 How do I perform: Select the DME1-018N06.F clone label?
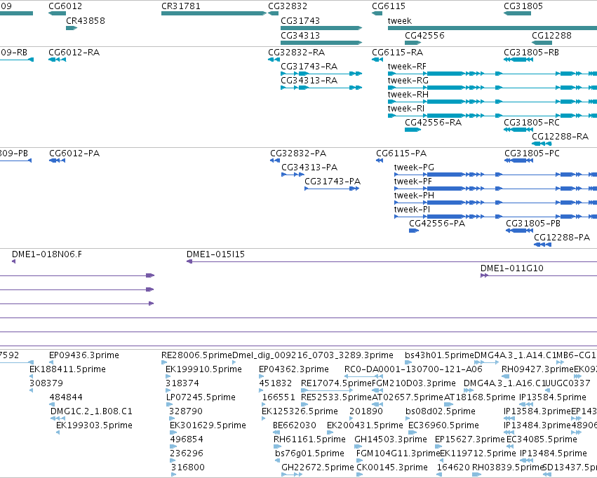click(47, 254)
